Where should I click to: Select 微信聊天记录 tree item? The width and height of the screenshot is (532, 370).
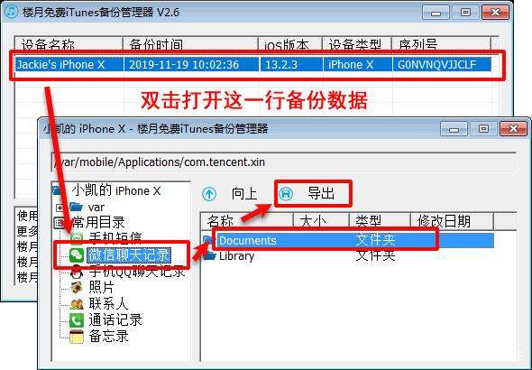tap(129, 254)
